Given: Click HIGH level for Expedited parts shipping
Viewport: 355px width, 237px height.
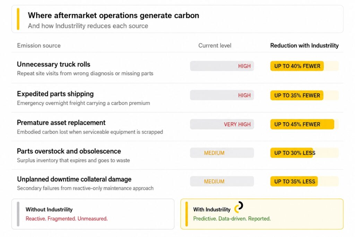Looking at the screenshot, I should pos(222,95).
